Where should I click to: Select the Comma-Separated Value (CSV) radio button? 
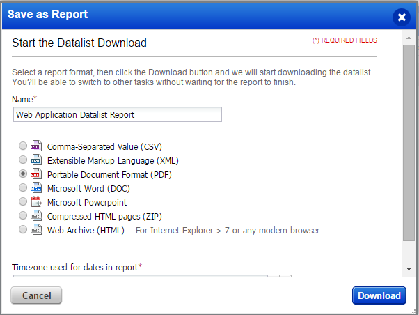[23, 146]
